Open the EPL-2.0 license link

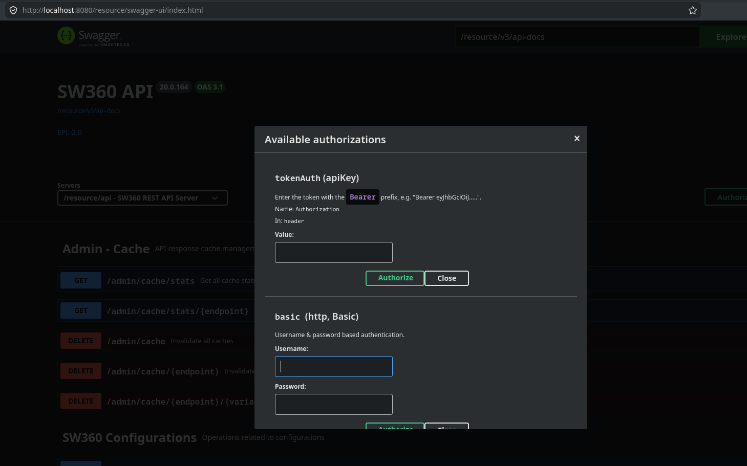pyautogui.click(x=70, y=132)
